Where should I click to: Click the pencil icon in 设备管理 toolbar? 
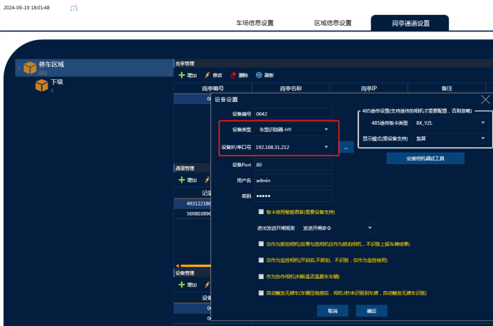[x=207, y=285]
